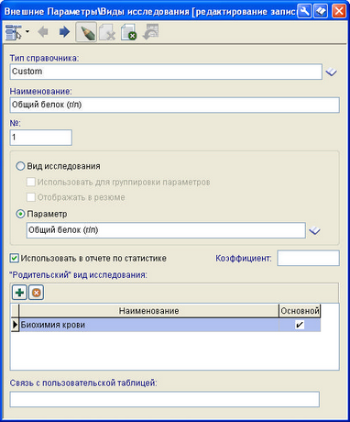
Task: Uncheck Использовать в отчете по статистике
Action: point(15,258)
